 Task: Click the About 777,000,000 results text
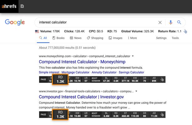(67, 48)
